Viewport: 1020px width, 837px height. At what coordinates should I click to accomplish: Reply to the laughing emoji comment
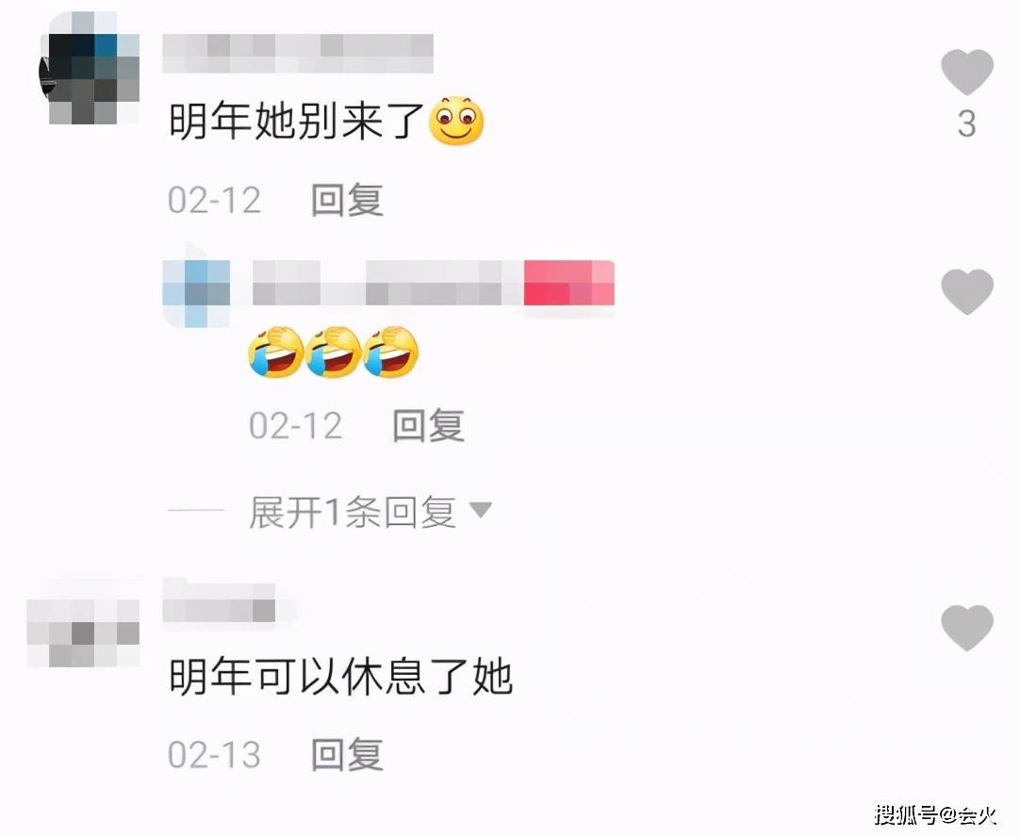click(428, 425)
